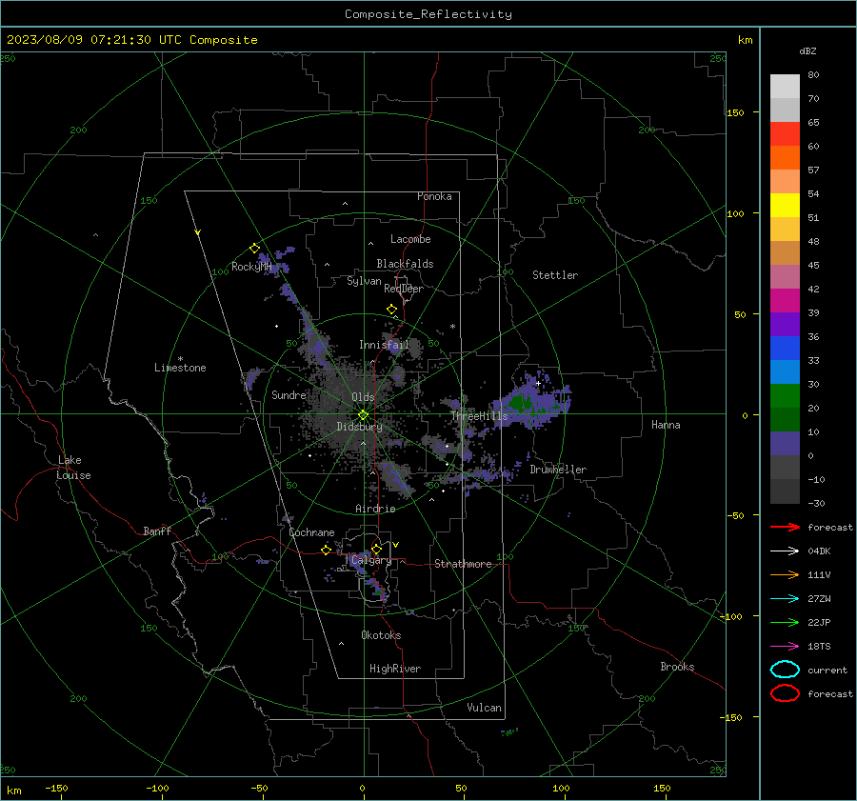The width and height of the screenshot is (857, 801).
Task: Select the magenta 18TS arrow legend icon
Action: tap(785, 647)
